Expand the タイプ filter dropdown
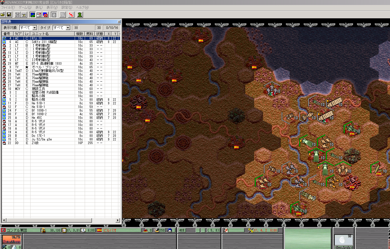The image size is (390, 249). (68, 28)
